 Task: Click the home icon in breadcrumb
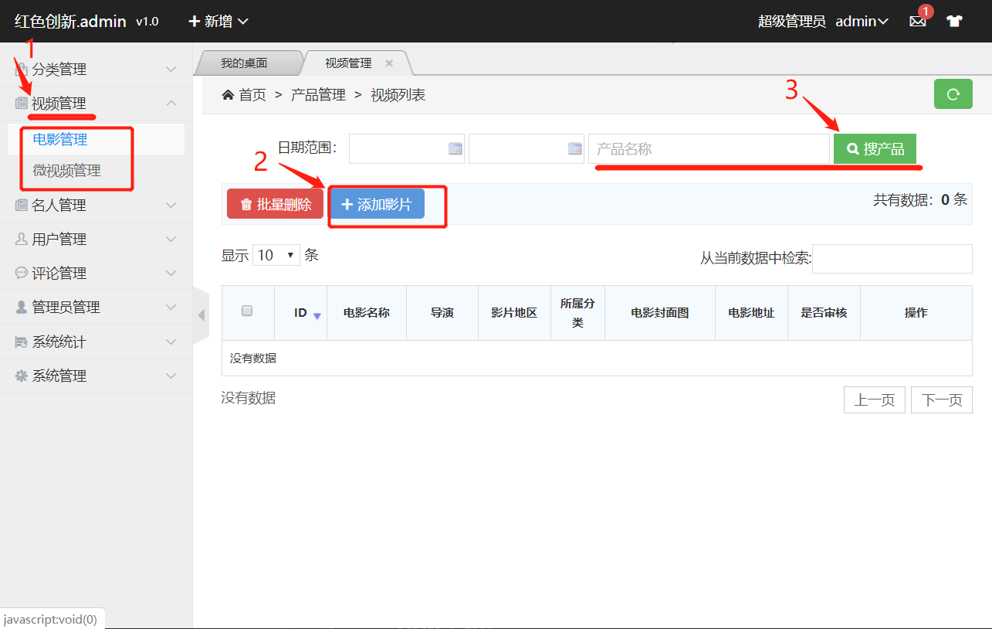tap(228, 95)
